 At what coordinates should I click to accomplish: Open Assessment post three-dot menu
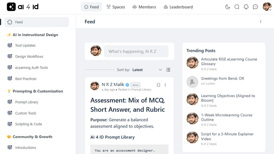click(165, 85)
